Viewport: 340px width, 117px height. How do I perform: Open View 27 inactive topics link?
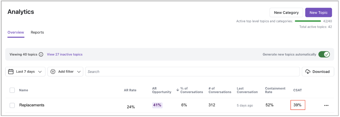point(65,55)
